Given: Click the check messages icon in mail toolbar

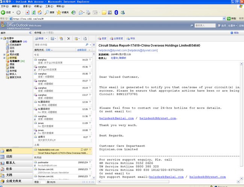Looking at the screenshot, I should click(x=85, y=38).
